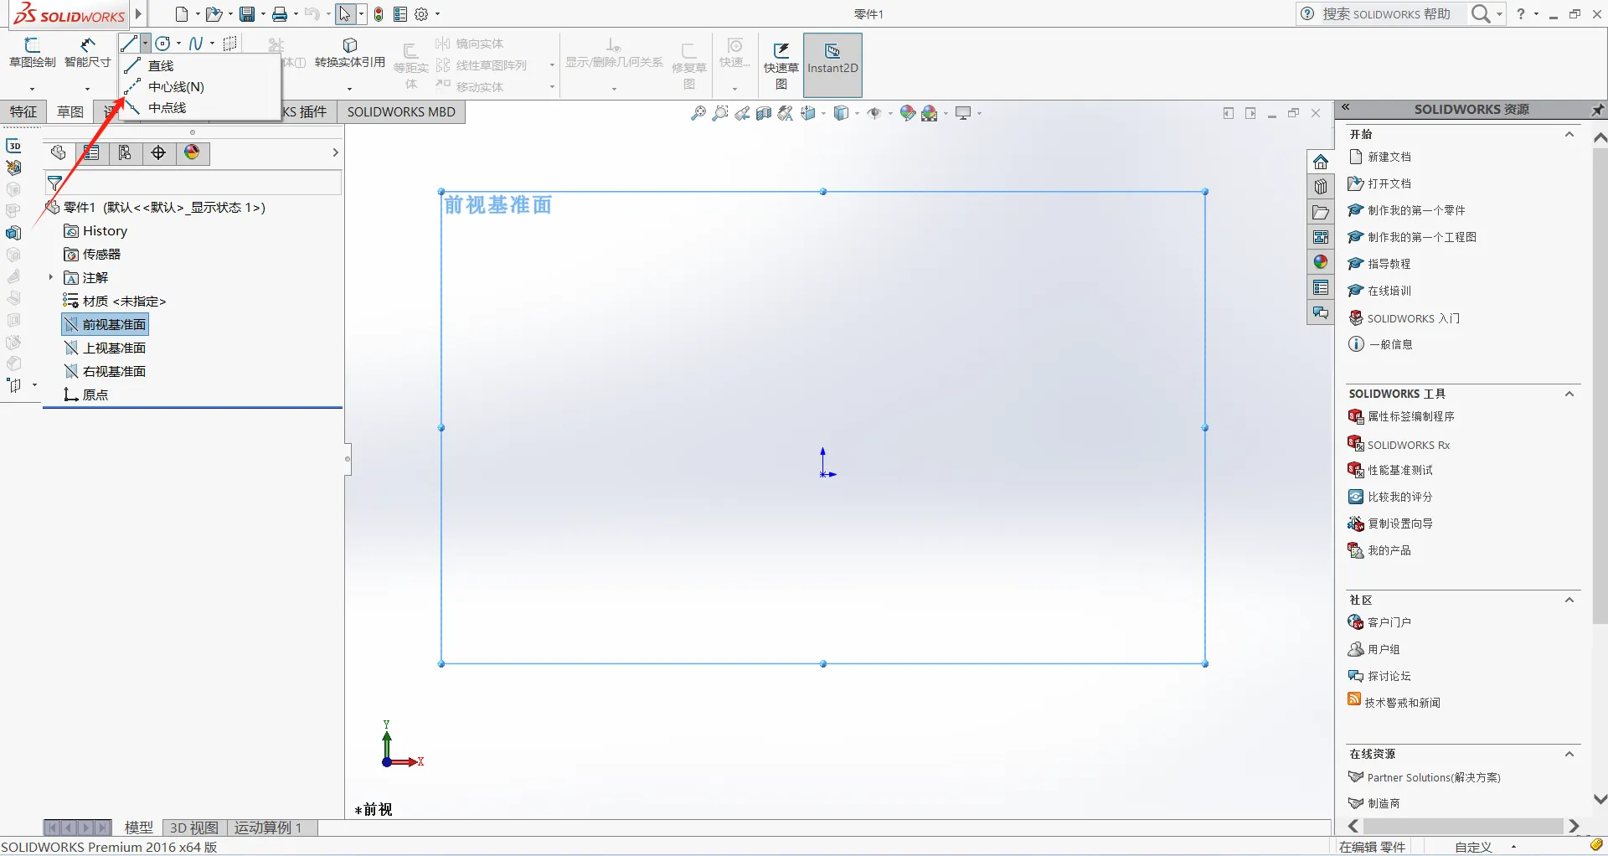Image resolution: width=1608 pixels, height=856 pixels.
Task: Open the DimXpertManager crosshair tab
Action: click(158, 152)
